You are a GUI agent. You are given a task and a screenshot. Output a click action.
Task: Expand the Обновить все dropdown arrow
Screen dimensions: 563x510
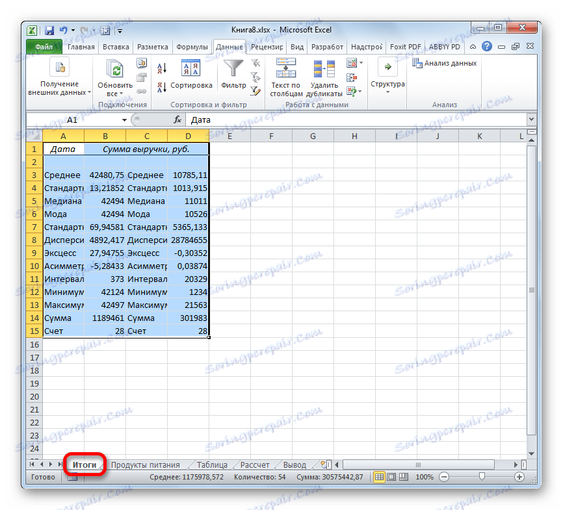click(x=122, y=94)
